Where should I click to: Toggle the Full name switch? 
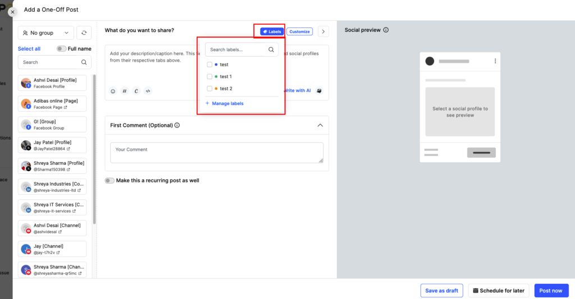click(61, 49)
